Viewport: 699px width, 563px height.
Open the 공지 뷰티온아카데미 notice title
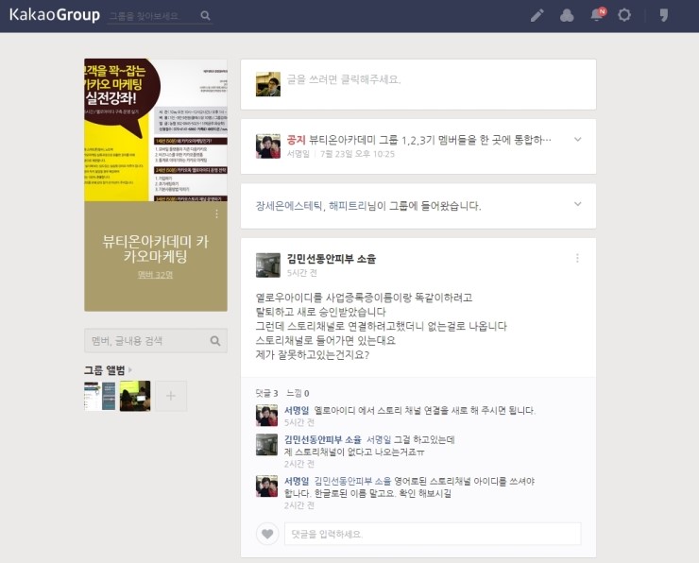pyautogui.click(x=419, y=140)
